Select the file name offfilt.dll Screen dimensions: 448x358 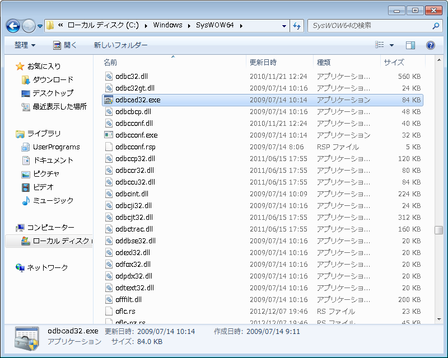click(x=129, y=299)
